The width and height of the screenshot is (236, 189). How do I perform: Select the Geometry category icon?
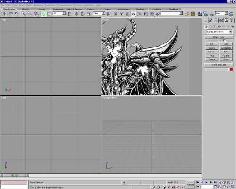click(x=206, y=26)
